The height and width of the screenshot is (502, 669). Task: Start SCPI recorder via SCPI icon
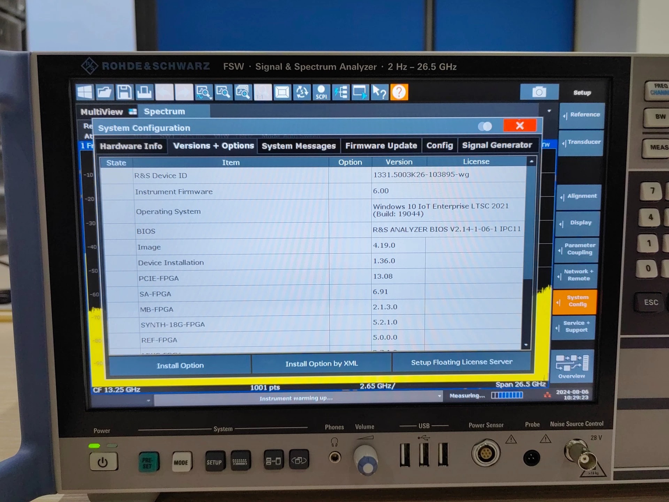pos(321,92)
